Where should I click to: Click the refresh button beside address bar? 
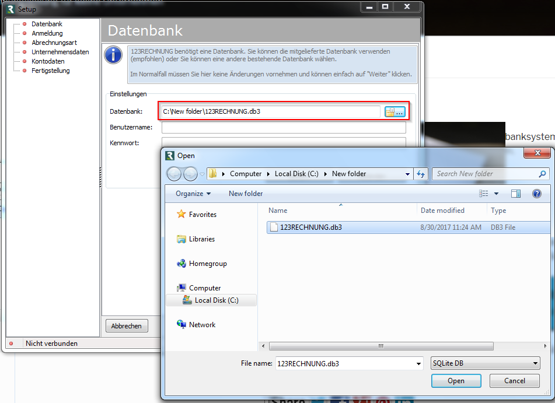421,174
